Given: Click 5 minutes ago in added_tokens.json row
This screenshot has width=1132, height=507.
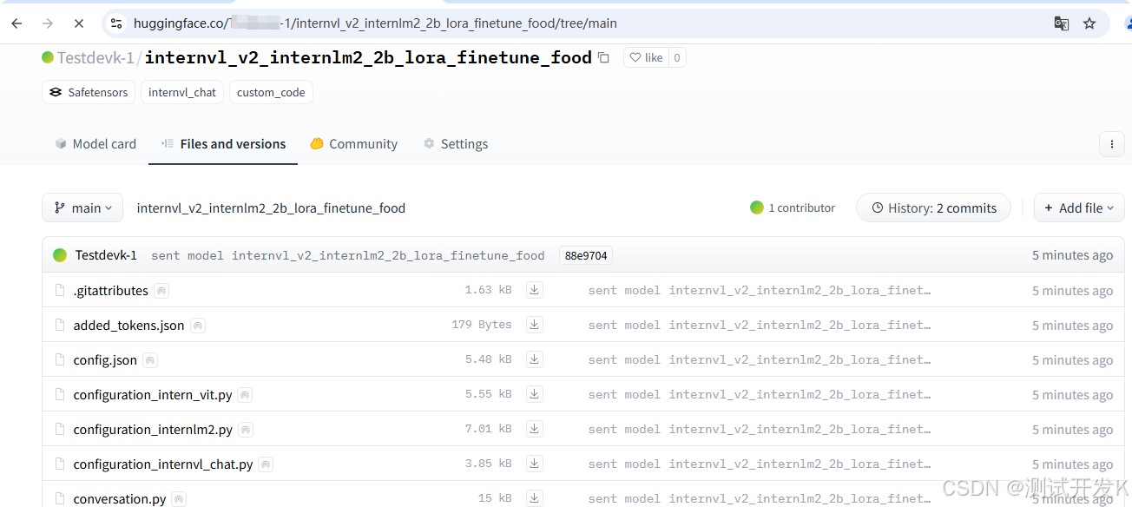Looking at the screenshot, I should (1072, 326).
